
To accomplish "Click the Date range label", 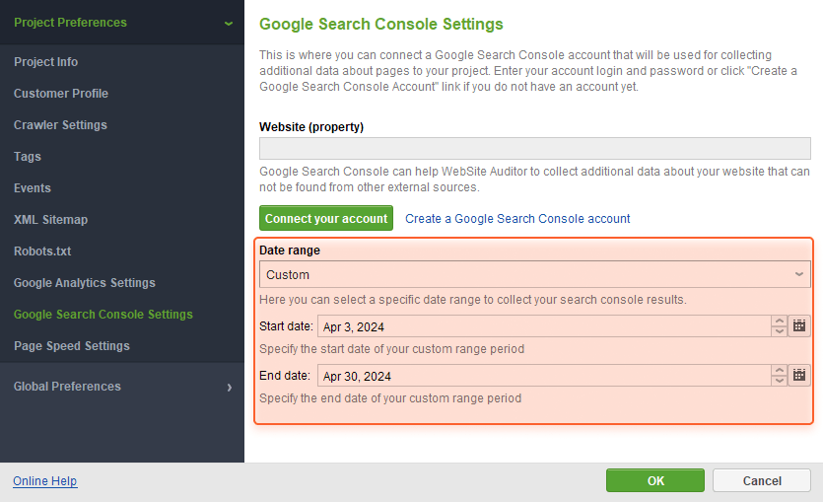I will pyautogui.click(x=290, y=251).
